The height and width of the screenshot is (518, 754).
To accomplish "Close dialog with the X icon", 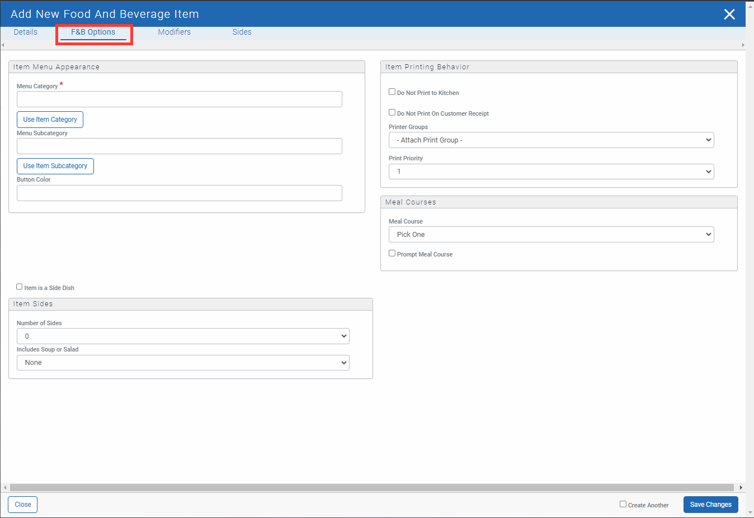I will (x=729, y=14).
